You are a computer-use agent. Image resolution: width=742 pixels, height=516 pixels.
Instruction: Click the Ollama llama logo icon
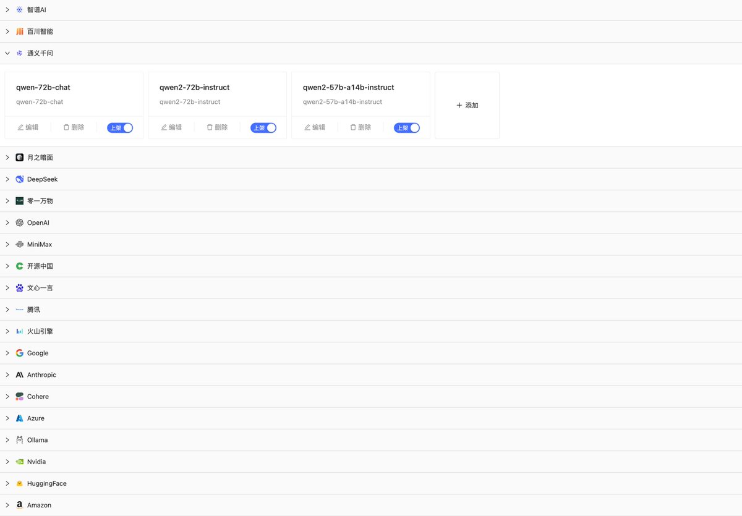[20, 440]
